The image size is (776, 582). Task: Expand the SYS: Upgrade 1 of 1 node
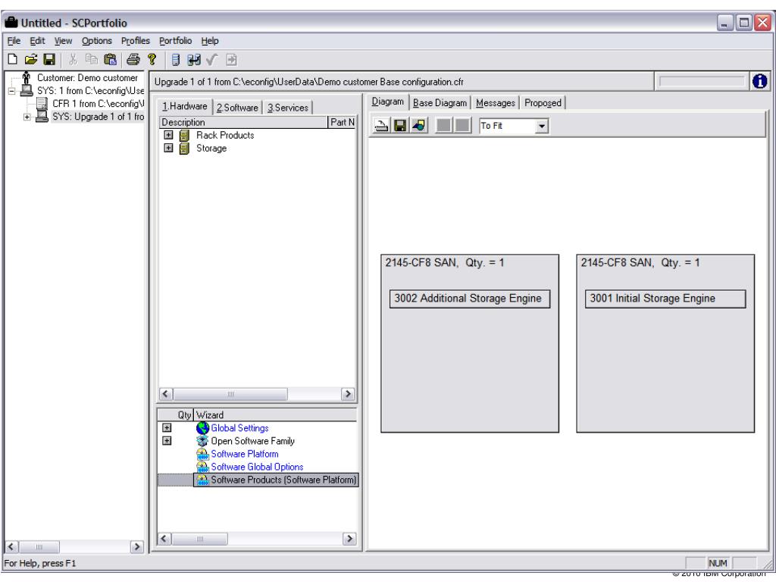tap(27, 117)
